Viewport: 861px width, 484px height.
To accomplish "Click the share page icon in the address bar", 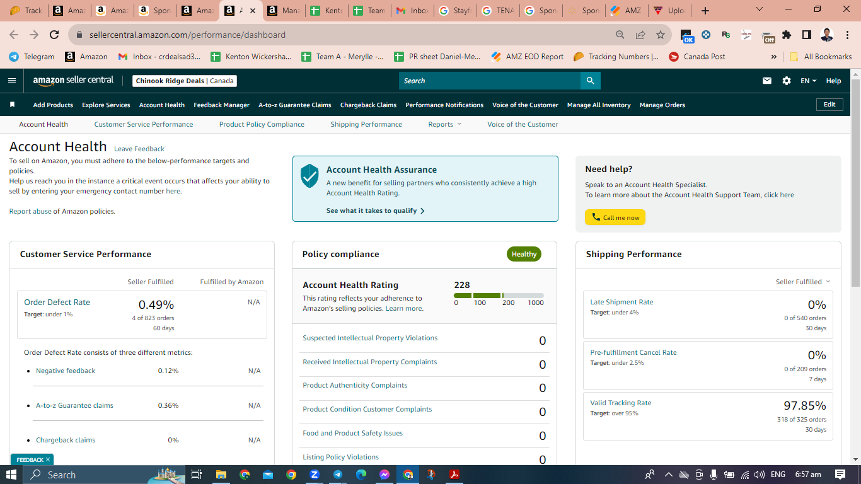I will (640, 35).
